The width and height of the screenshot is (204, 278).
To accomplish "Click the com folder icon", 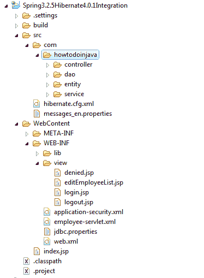I will point(37,45).
